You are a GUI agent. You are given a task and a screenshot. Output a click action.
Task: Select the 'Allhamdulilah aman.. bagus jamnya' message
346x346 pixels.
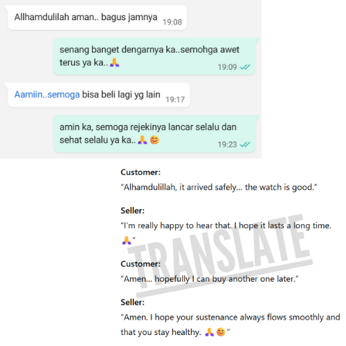(97, 18)
